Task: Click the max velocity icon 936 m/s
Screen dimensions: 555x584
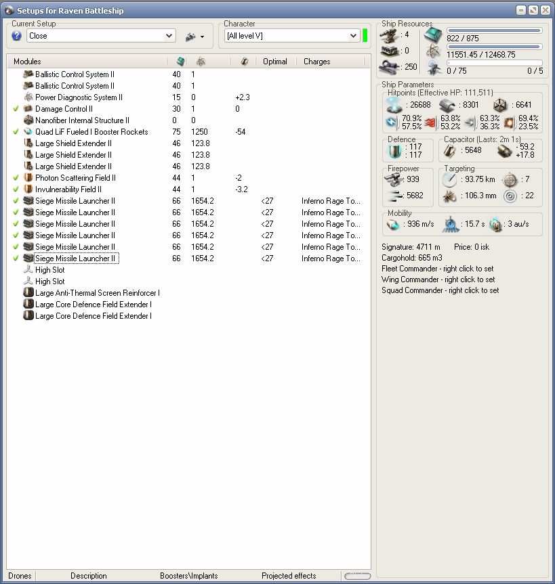Action: point(393,224)
